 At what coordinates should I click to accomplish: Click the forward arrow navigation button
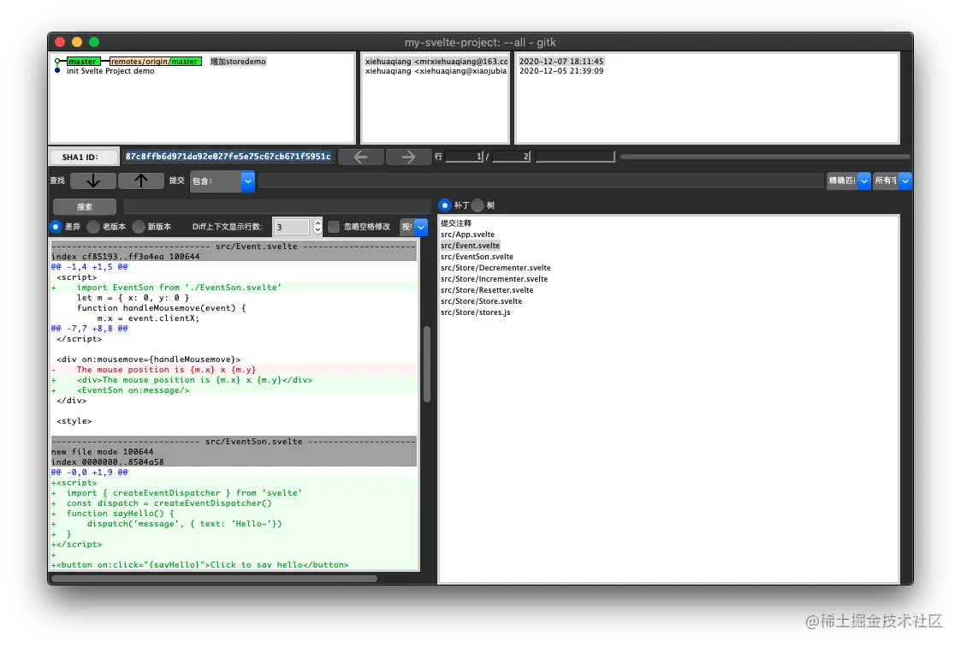tap(408, 157)
